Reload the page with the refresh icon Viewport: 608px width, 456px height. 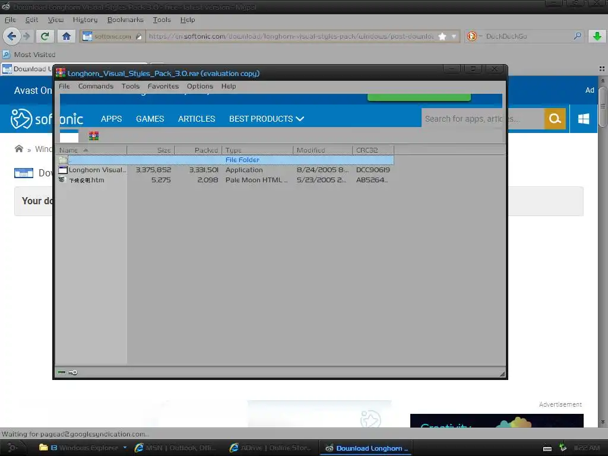(45, 36)
